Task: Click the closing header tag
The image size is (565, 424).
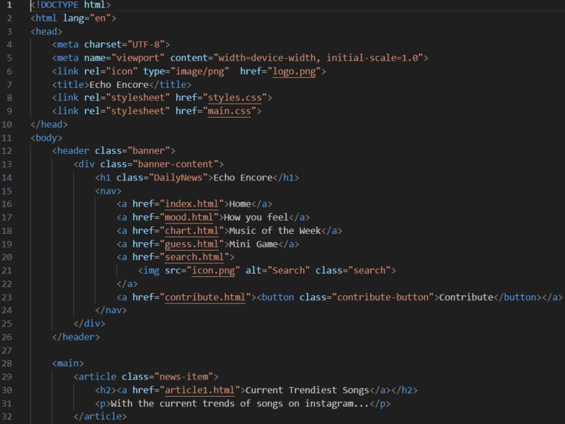Action: point(76,337)
